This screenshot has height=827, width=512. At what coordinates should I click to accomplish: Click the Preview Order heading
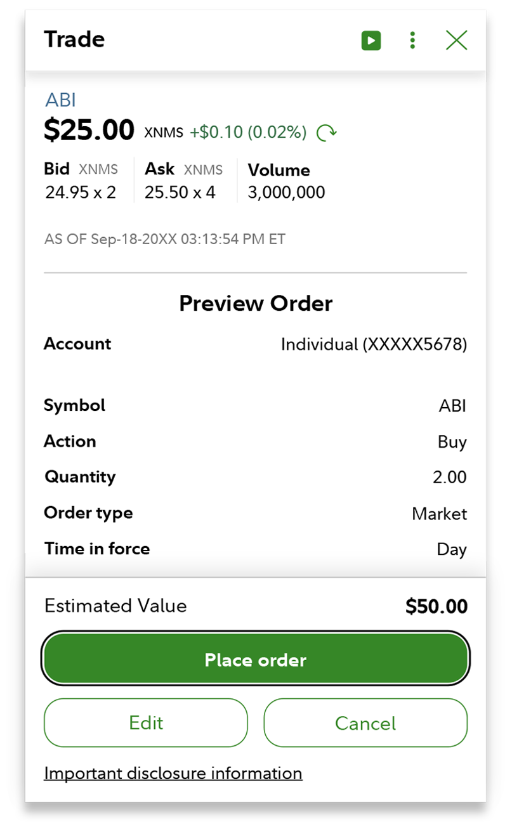[256, 304]
